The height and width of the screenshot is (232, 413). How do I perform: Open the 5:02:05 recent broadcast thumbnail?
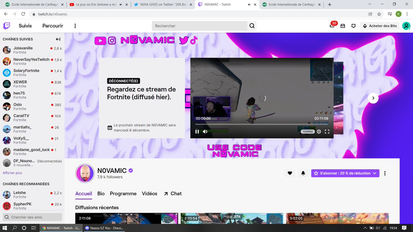[x=337, y=218]
